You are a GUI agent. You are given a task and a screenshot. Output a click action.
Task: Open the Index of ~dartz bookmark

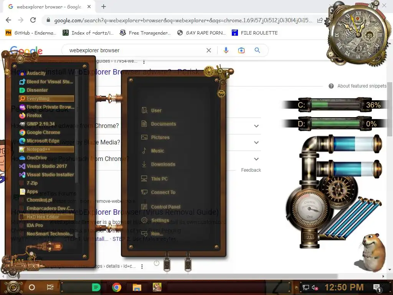(x=88, y=33)
